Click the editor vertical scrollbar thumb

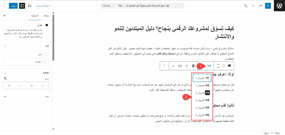pyautogui.click(x=53, y=38)
